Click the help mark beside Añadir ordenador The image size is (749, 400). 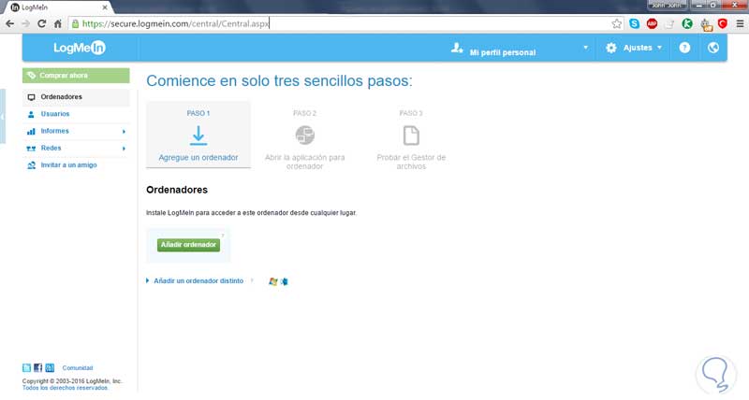tap(223, 236)
